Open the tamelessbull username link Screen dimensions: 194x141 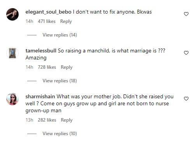tap(41, 51)
